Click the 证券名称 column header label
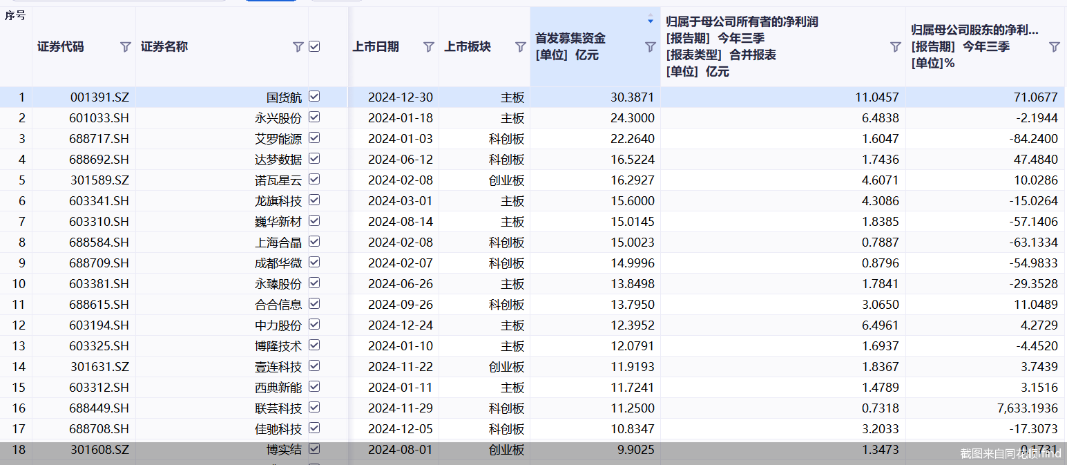The image size is (1067, 465). 164,47
